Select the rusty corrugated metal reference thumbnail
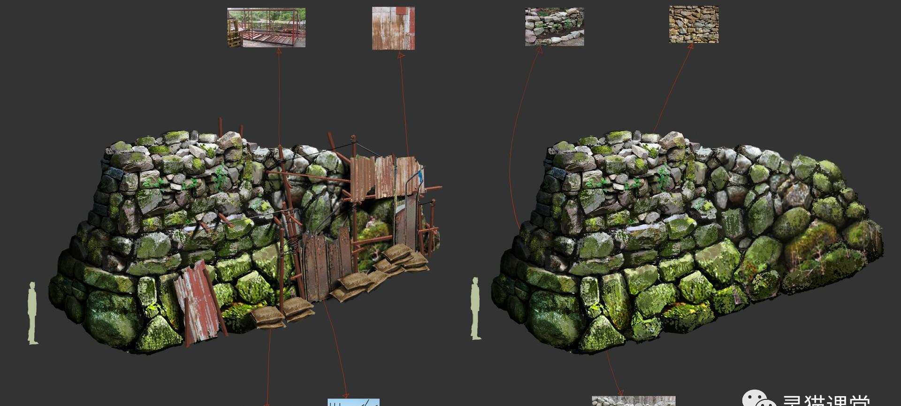Screen dimensions: 901x406 click(393, 28)
